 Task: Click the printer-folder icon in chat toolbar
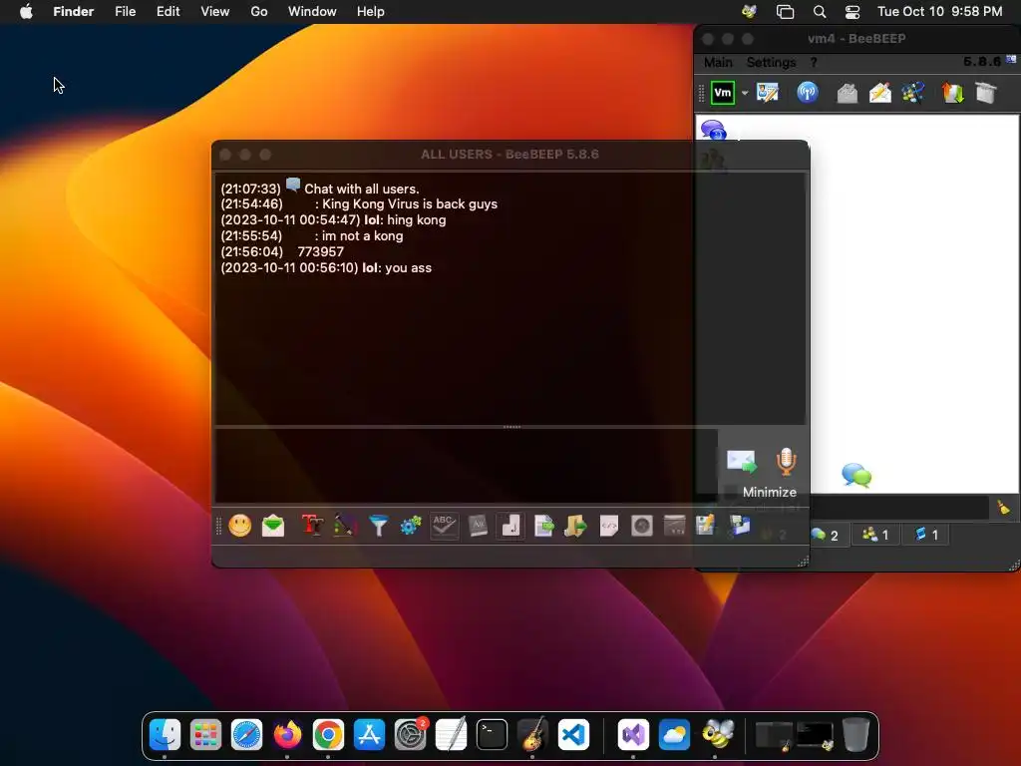[x=740, y=525]
